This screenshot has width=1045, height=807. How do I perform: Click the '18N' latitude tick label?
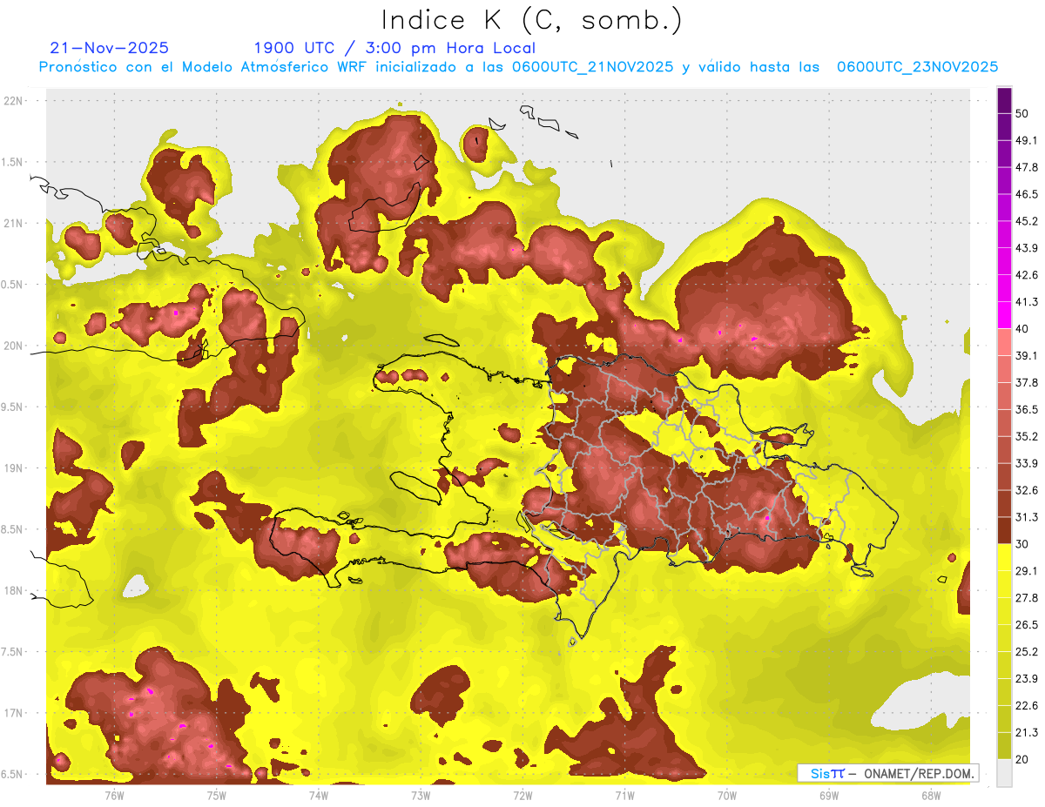(x=13, y=590)
